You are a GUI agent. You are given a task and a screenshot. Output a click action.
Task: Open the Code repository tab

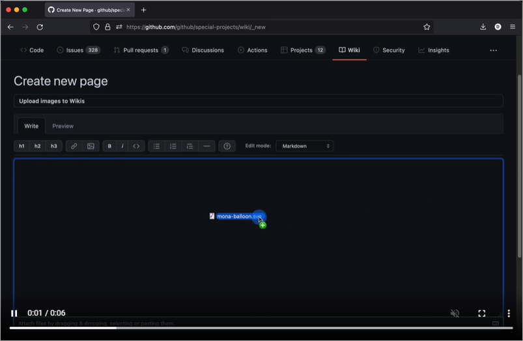(32, 50)
